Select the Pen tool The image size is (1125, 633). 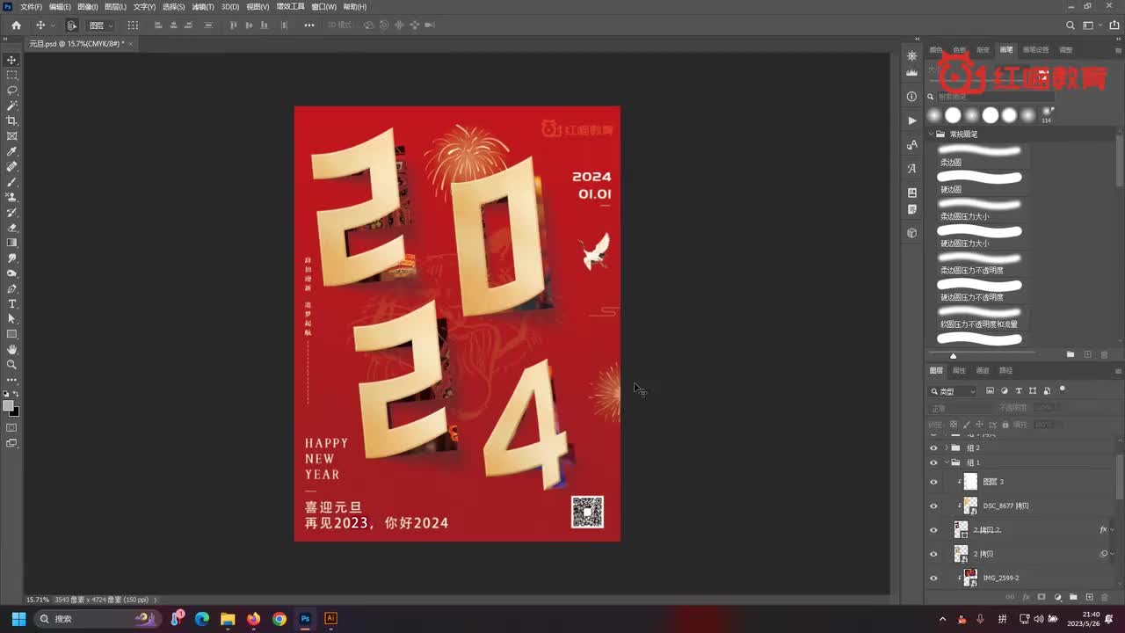coord(12,288)
